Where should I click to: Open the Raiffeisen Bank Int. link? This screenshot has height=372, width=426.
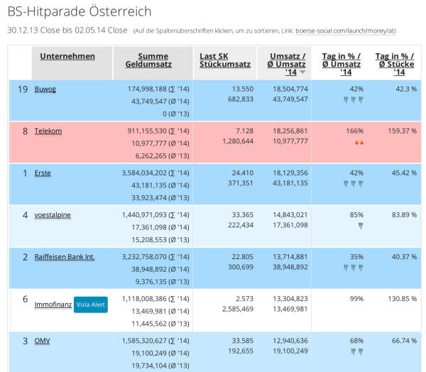point(65,257)
